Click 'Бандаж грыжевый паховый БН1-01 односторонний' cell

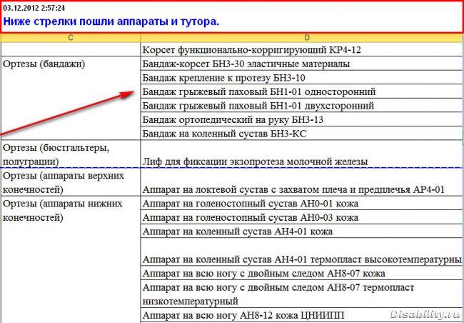(x=302, y=91)
